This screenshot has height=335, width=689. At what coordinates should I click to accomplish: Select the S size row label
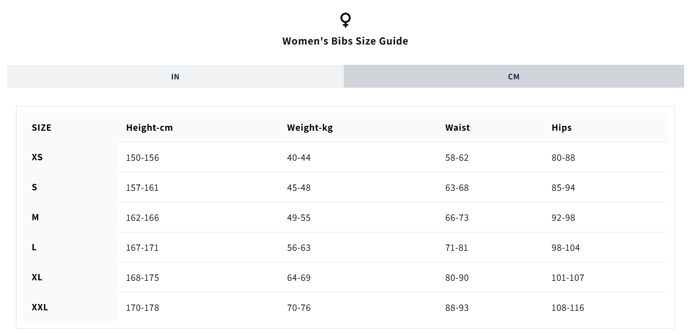click(x=34, y=187)
